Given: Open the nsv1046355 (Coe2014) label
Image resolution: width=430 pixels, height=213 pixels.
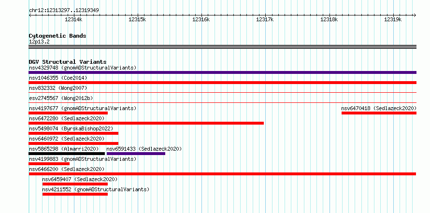Looking at the screenshot, I should 58,78.
